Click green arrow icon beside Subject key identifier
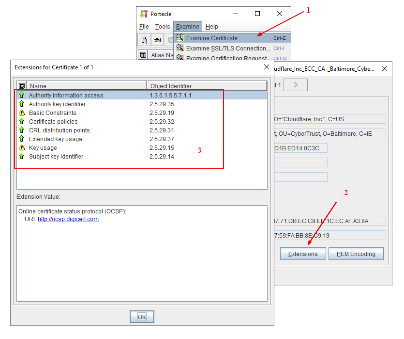 [21, 156]
